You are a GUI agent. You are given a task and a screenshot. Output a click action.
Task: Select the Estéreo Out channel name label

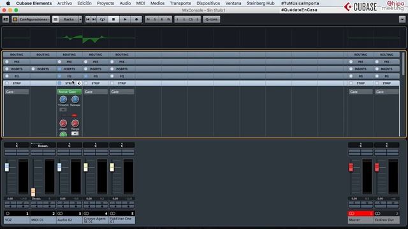click(x=387, y=220)
